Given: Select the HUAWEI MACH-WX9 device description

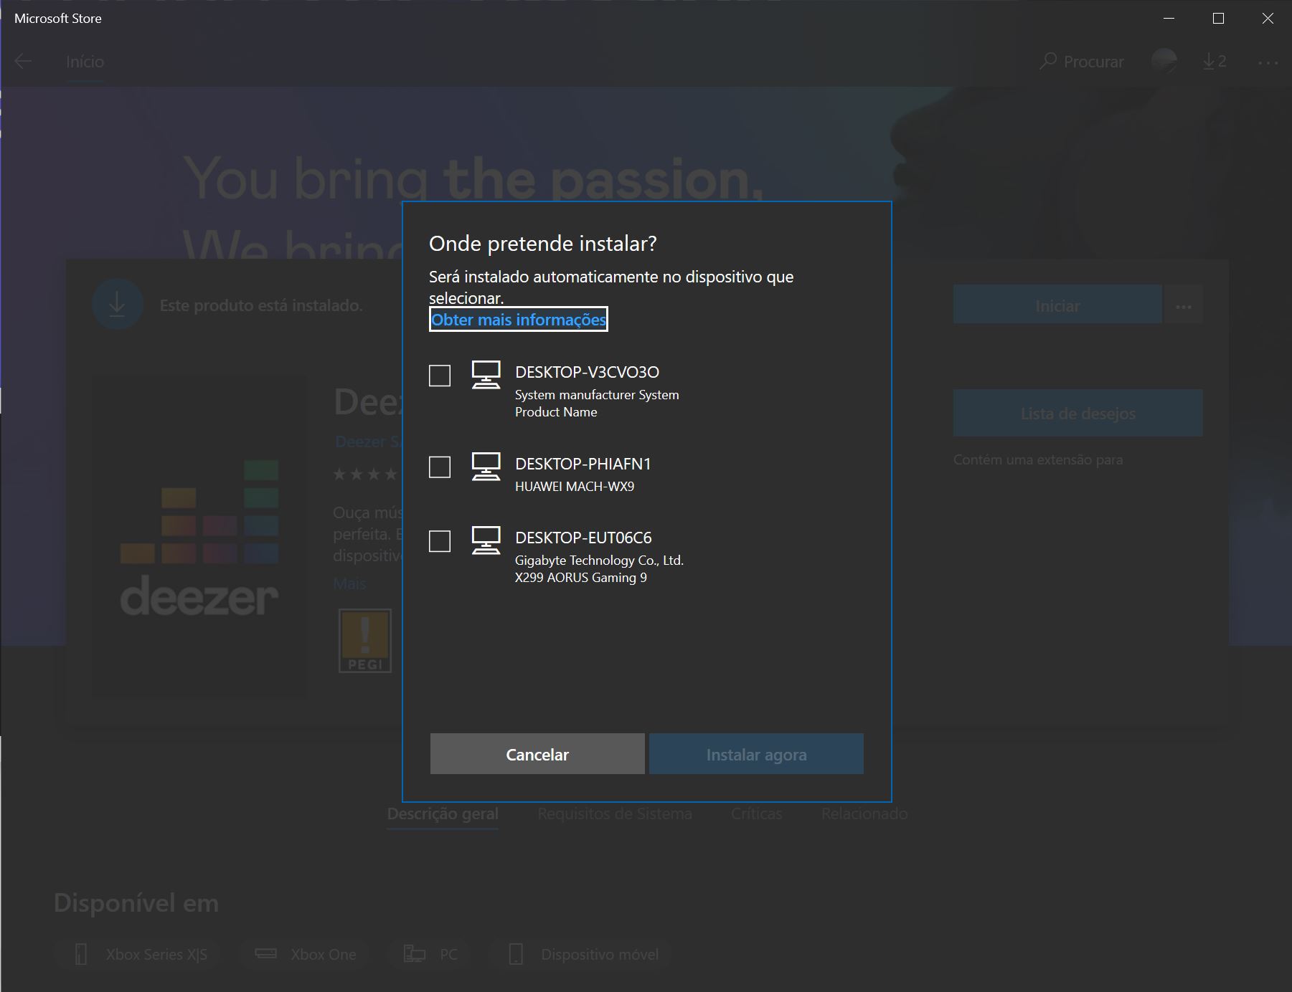Looking at the screenshot, I should pyautogui.click(x=575, y=487).
